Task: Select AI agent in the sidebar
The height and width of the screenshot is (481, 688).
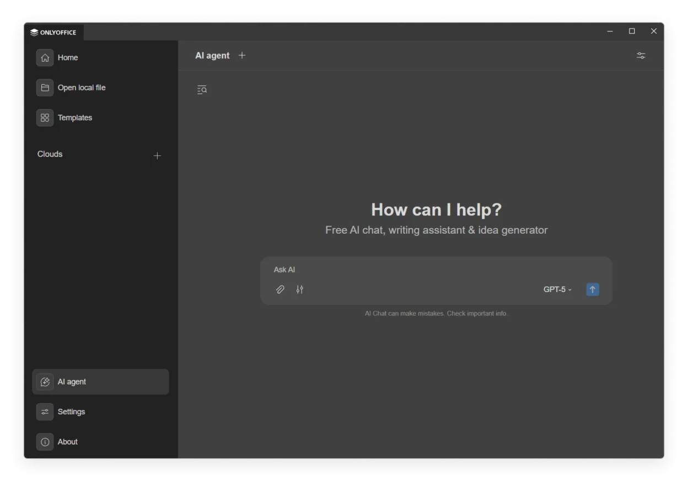Action: (x=100, y=381)
